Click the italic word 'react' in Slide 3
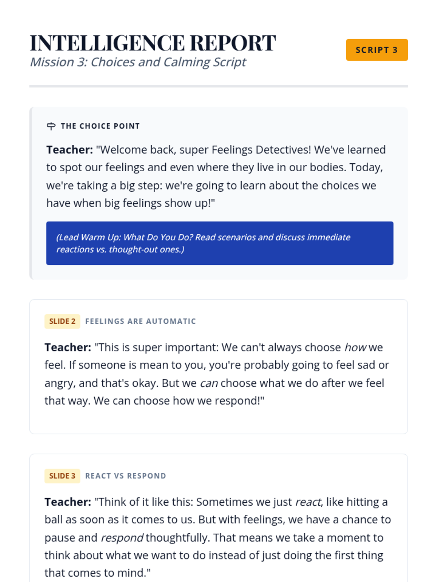 308,502
